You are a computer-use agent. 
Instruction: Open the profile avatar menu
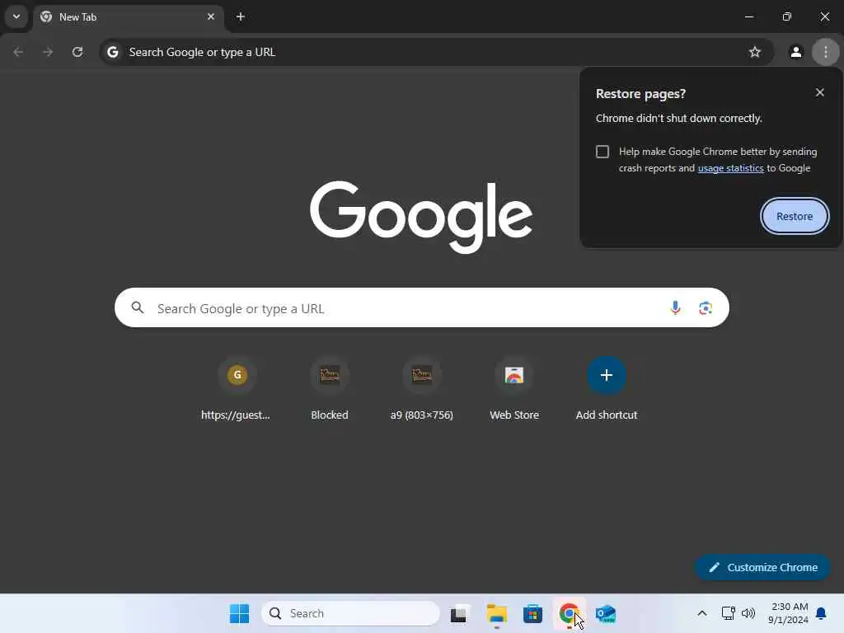(x=795, y=52)
